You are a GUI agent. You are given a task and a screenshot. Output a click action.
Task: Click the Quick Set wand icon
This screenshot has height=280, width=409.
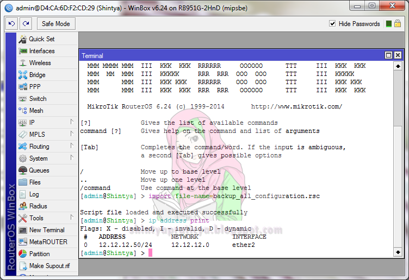point(23,39)
